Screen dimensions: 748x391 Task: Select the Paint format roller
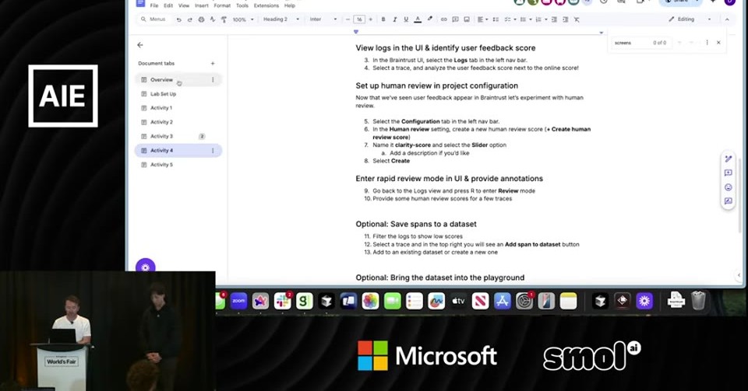[x=224, y=19]
